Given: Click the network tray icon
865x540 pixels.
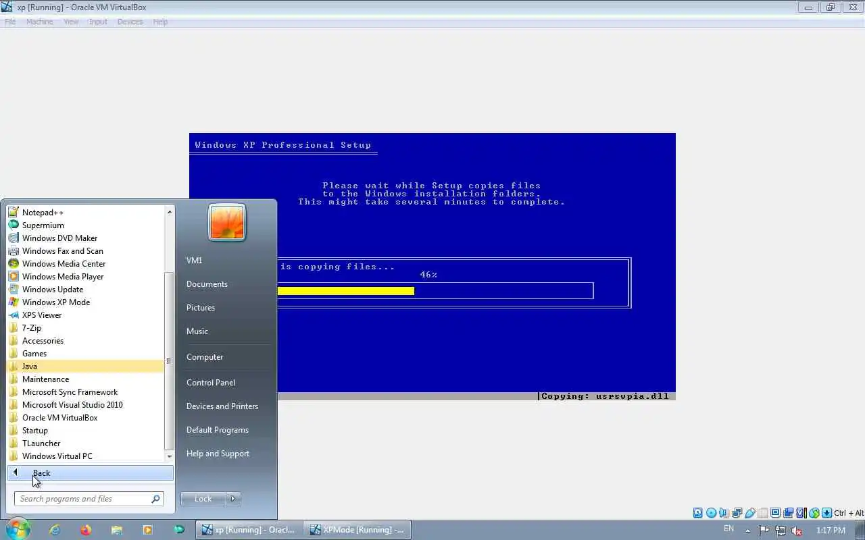Looking at the screenshot, I should (x=781, y=530).
